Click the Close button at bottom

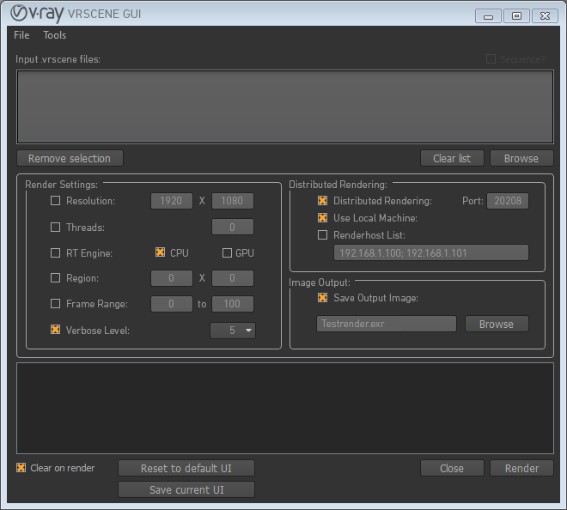tap(452, 469)
